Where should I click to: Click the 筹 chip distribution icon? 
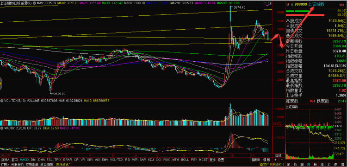[x=342, y=165]
